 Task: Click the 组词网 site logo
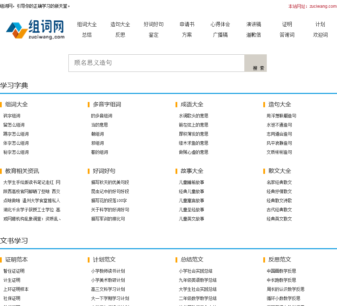(x=35, y=29)
